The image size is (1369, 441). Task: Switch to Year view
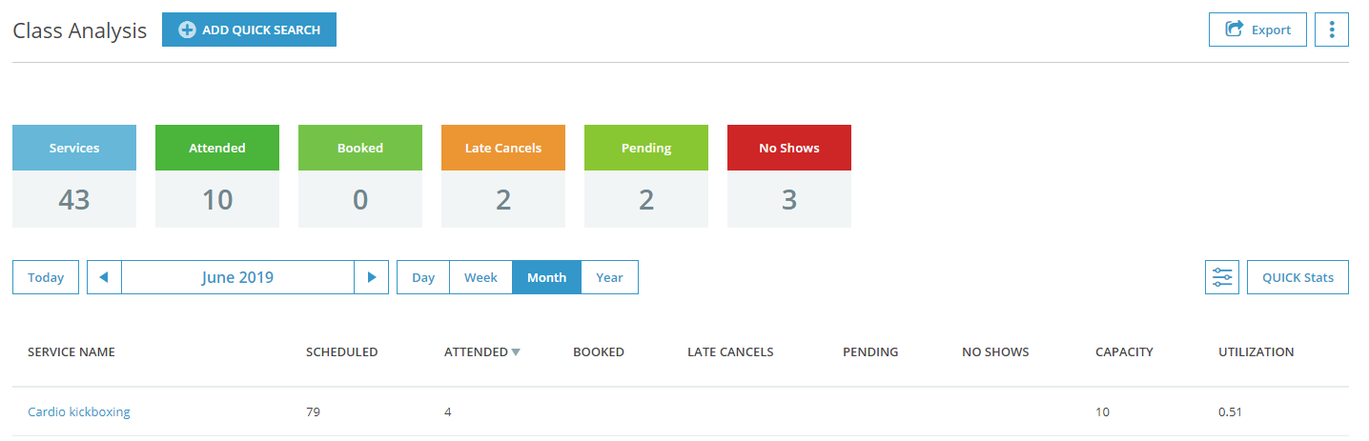click(609, 277)
